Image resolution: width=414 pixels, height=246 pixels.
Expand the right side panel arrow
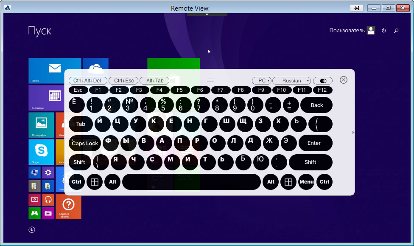coord(353,132)
